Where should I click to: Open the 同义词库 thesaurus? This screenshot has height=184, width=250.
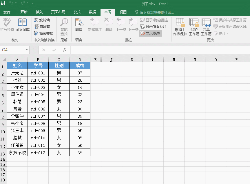click(x=23, y=25)
